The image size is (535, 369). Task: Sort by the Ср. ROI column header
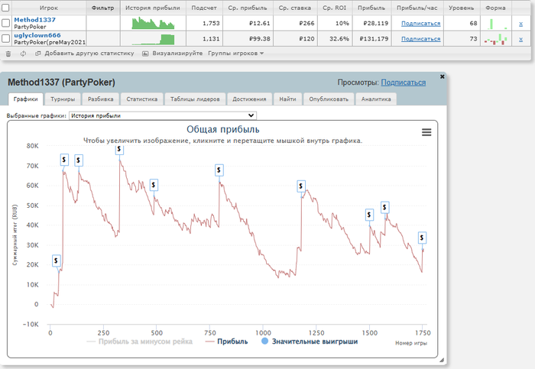pos(335,8)
